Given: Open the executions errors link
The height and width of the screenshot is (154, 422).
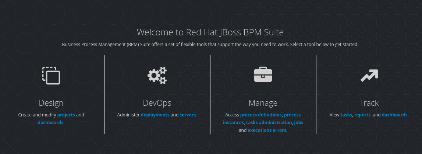Looking at the screenshot, I should coord(267,130).
